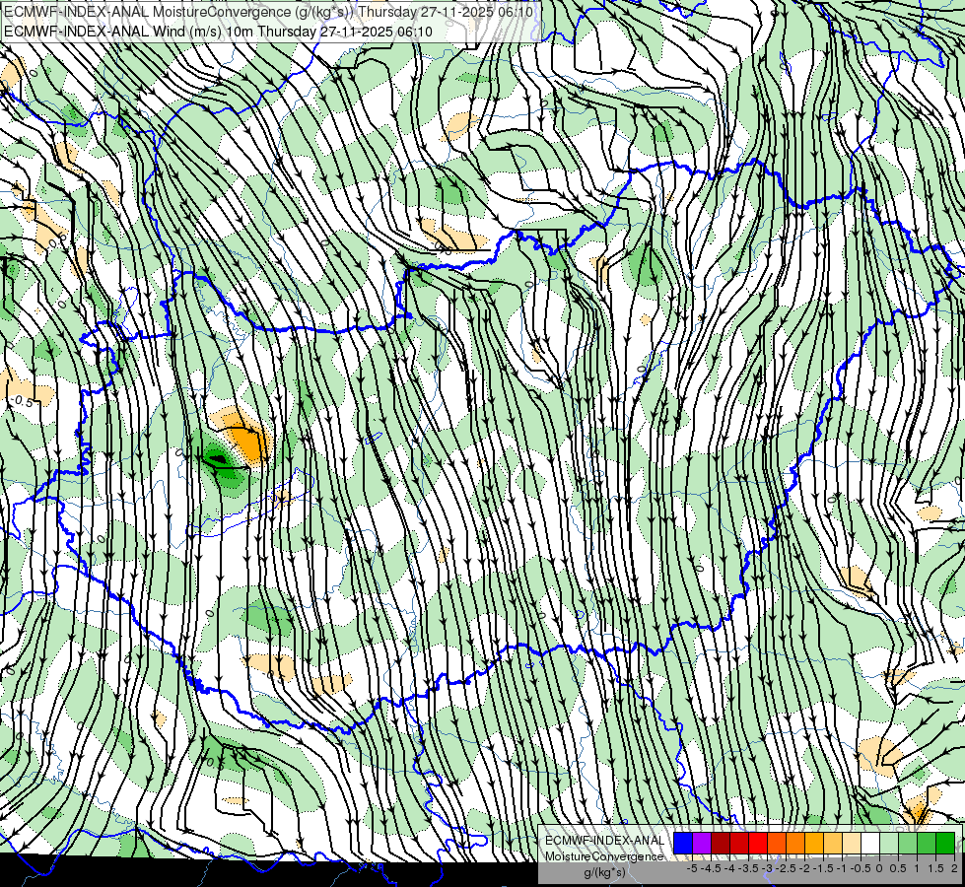Click the blue legend swatch below -5
Image resolution: width=965 pixels, height=887 pixels.
[x=683, y=843]
